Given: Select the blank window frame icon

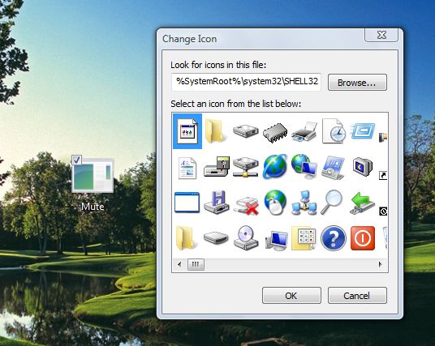Looking at the screenshot, I should coord(187,203).
